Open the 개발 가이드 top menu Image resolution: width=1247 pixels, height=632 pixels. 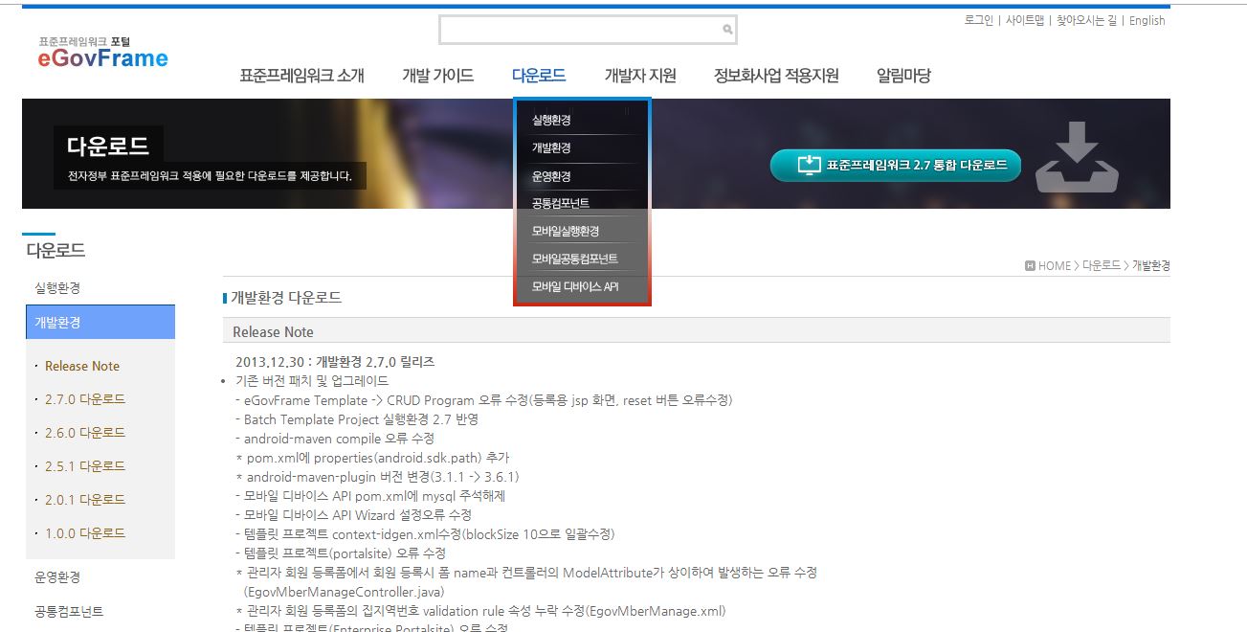tap(437, 76)
